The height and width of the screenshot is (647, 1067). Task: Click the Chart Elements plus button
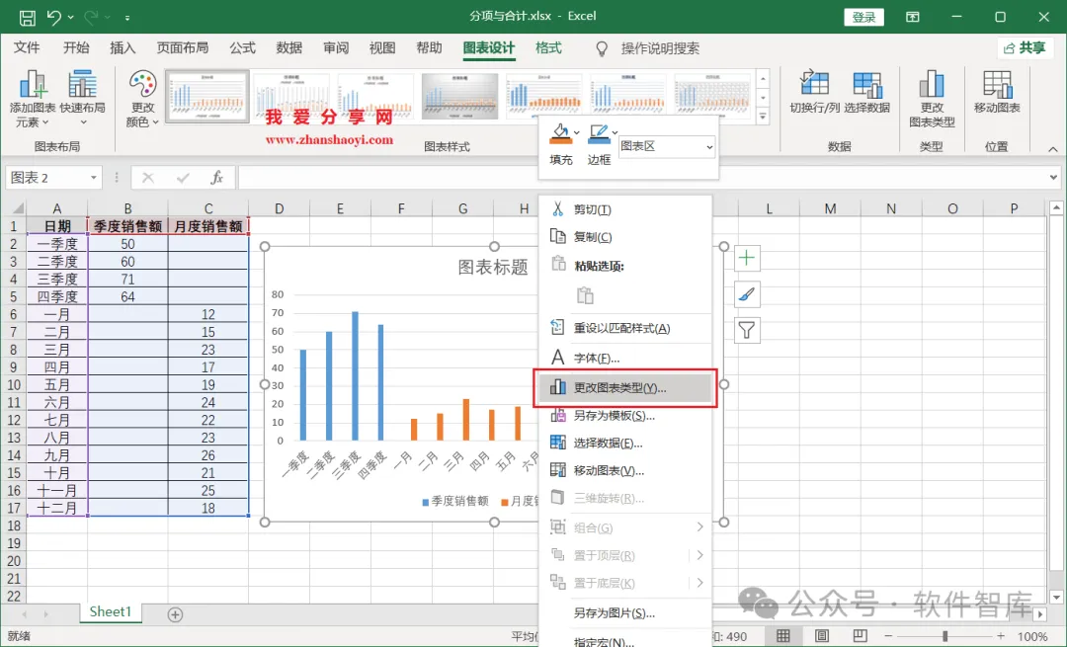coord(747,258)
